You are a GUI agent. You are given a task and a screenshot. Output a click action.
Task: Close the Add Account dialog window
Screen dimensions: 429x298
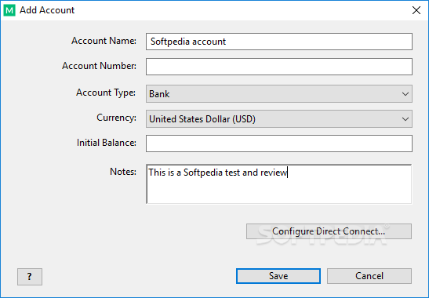[416, 10]
